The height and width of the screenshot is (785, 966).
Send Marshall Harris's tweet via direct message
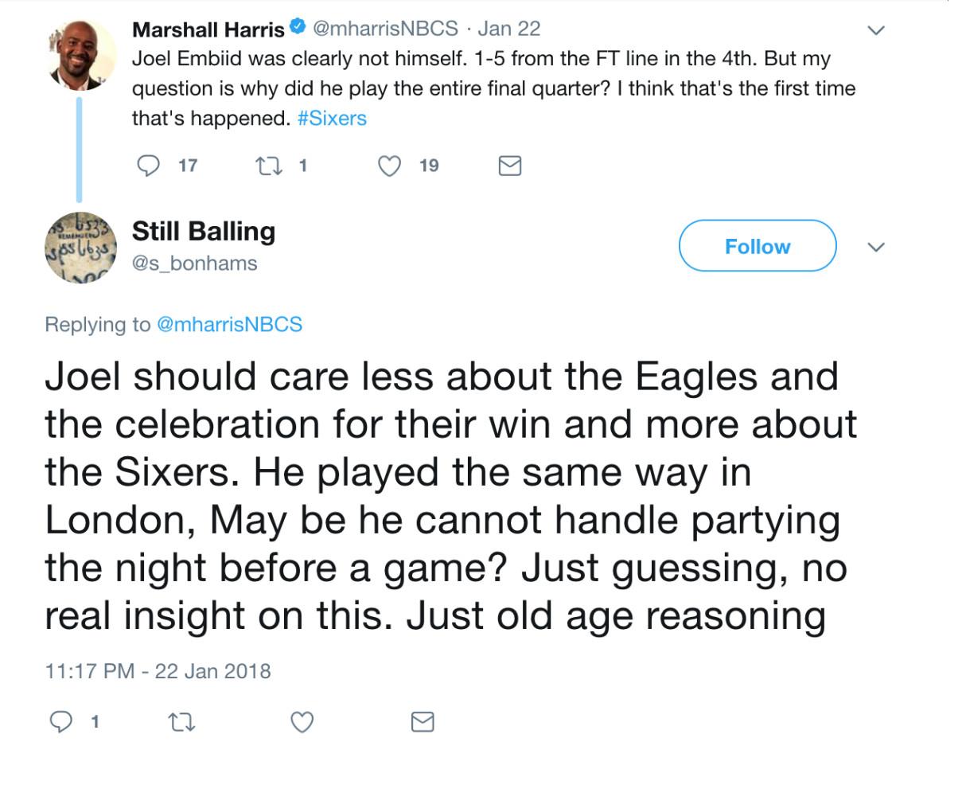(509, 166)
